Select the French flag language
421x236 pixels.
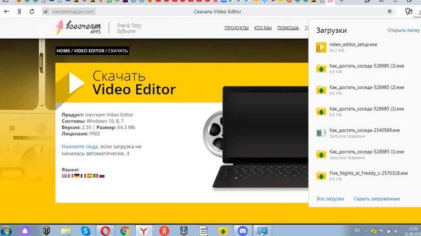click(70, 176)
